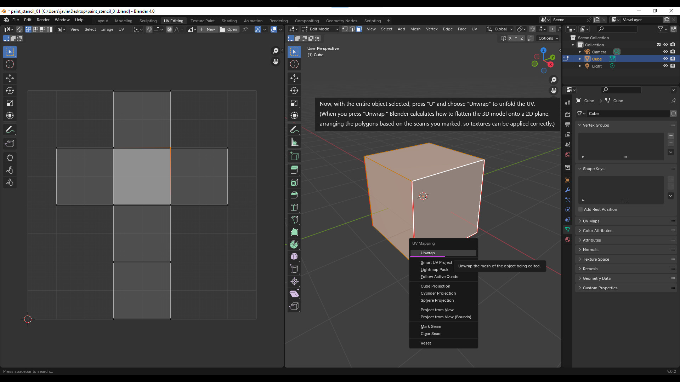Click pan hand icon in UV editor
680x382 pixels.
(x=276, y=62)
